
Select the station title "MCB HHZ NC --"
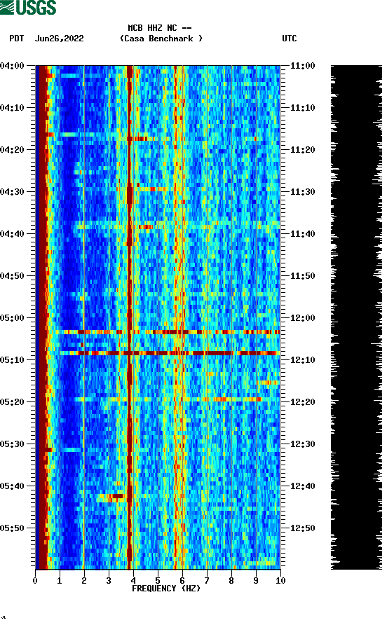click(x=160, y=28)
